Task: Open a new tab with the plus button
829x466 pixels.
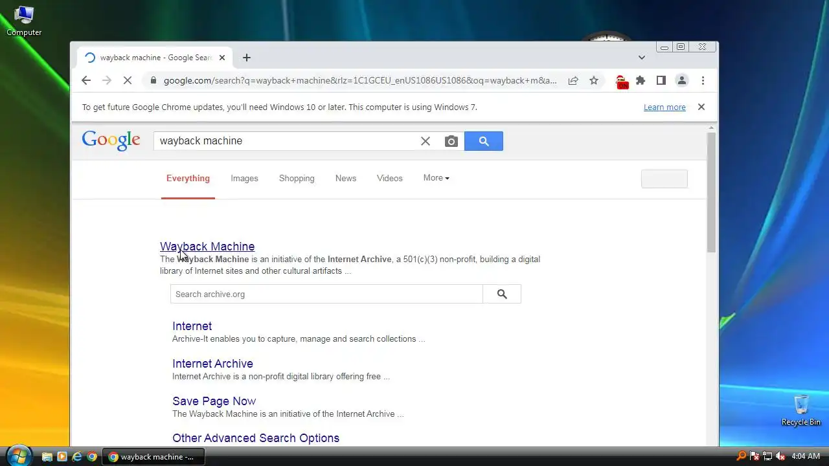Action: tap(247, 58)
